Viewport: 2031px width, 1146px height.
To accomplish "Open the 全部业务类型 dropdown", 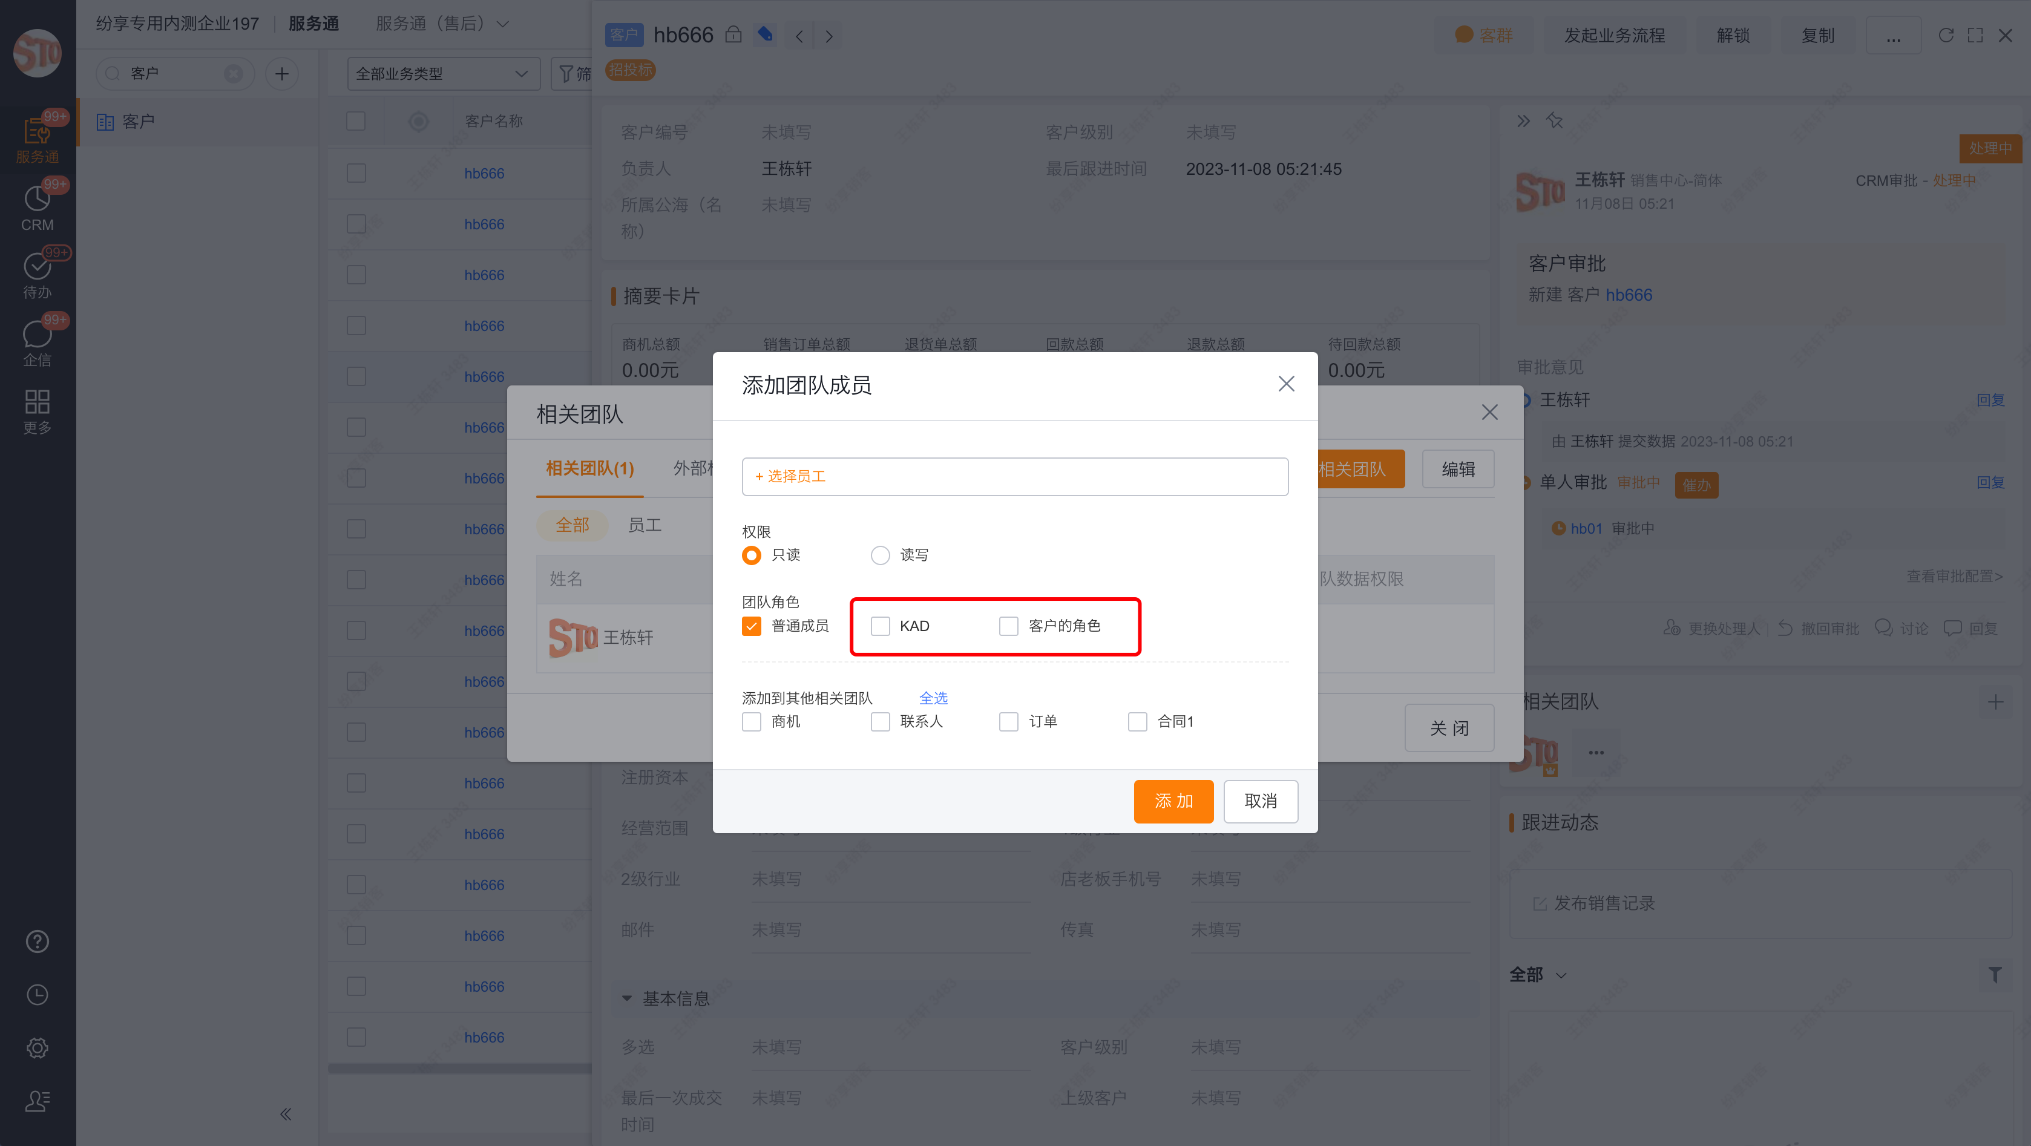I will 443,73.
